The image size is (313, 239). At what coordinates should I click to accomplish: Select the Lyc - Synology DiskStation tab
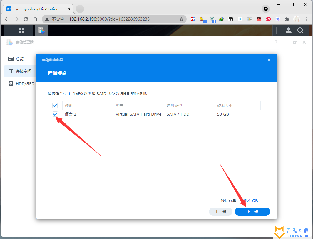pyautogui.click(x=38, y=9)
